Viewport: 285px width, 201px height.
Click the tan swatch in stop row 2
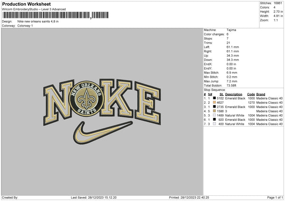215,102
